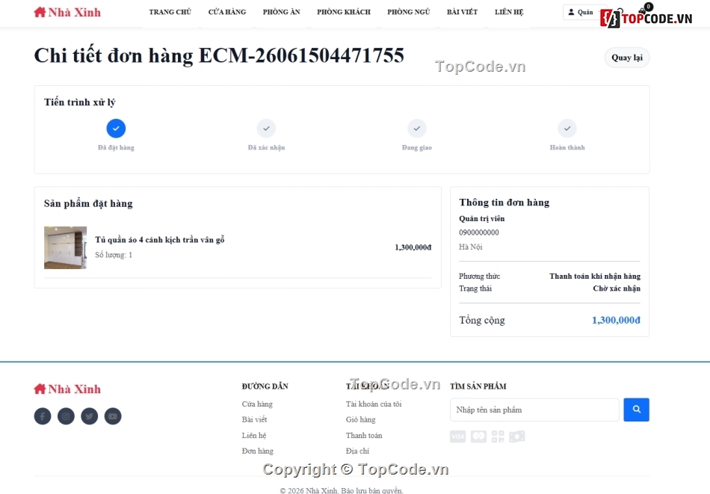Click the Đã đặt hàng step circle
This screenshot has height=494, width=710.
click(116, 128)
